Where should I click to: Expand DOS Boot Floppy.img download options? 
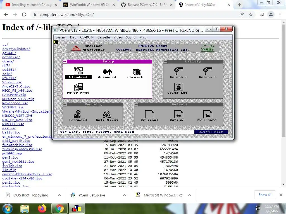(x=59, y=195)
